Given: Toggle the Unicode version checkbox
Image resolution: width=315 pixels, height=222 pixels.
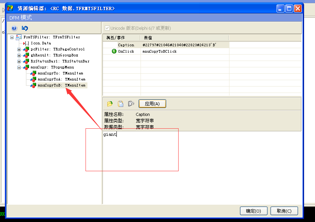Looking at the screenshot, I should pos(107,28).
